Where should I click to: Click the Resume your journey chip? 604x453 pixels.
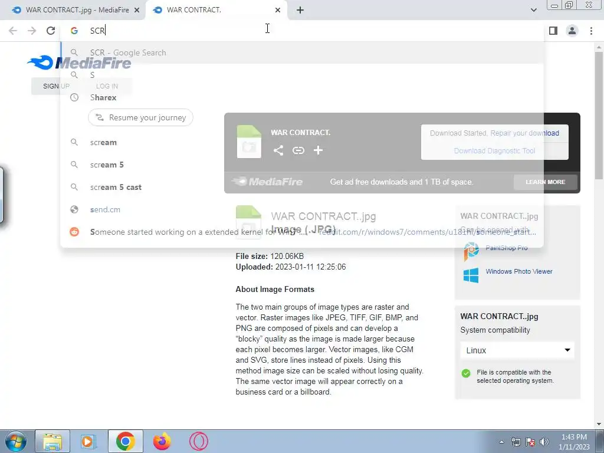pyautogui.click(x=140, y=117)
